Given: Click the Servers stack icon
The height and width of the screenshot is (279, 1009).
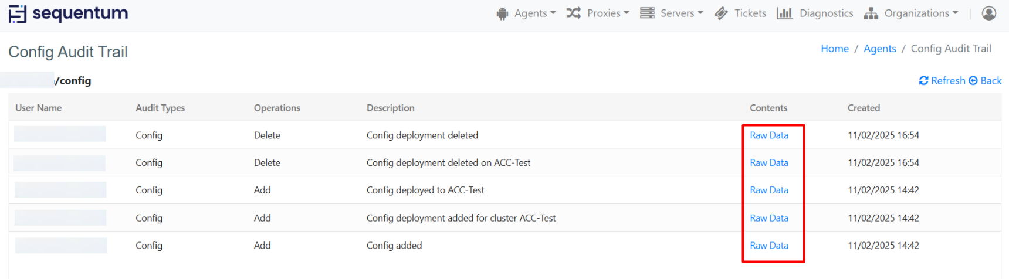Looking at the screenshot, I should click(x=647, y=13).
